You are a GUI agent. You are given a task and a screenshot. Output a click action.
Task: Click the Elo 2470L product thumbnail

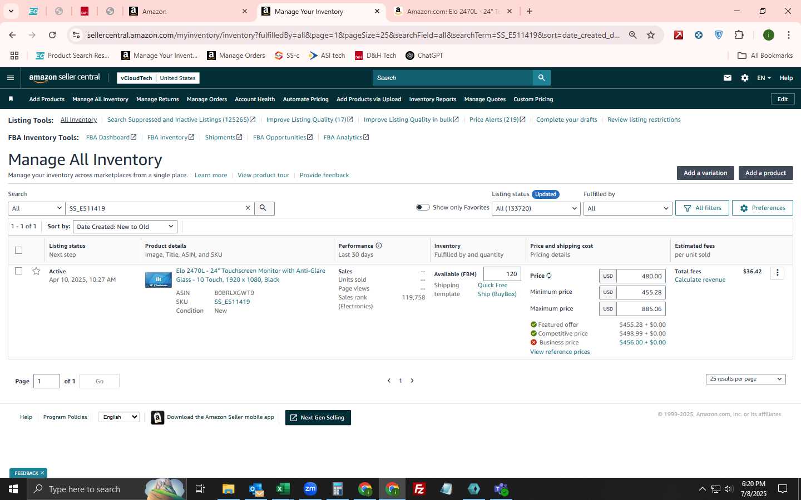tap(159, 279)
